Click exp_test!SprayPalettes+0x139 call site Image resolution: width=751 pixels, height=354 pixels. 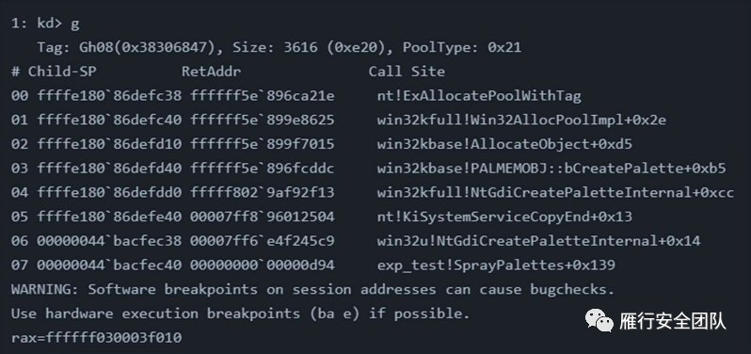(496, 265)
